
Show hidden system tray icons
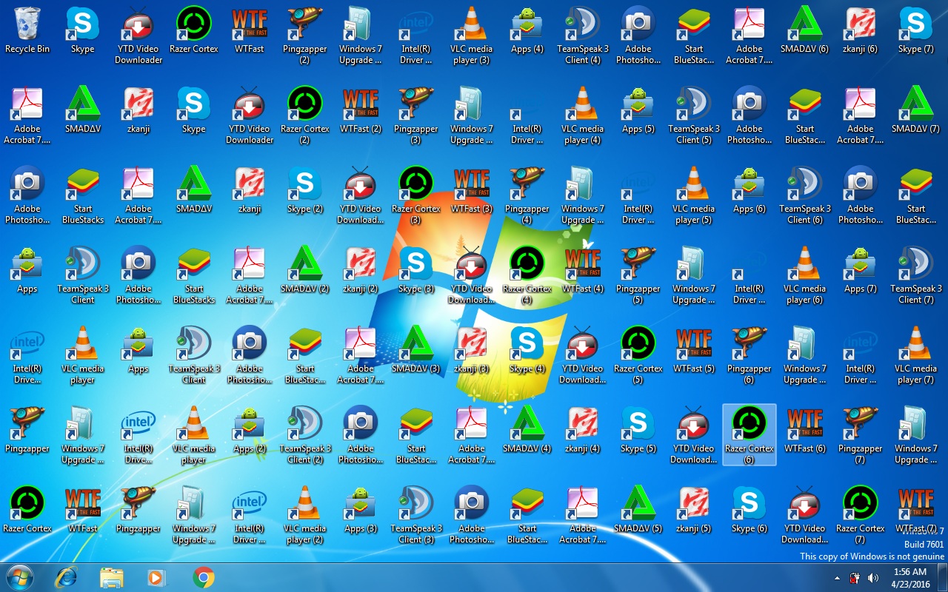click(x=837, y=578)
